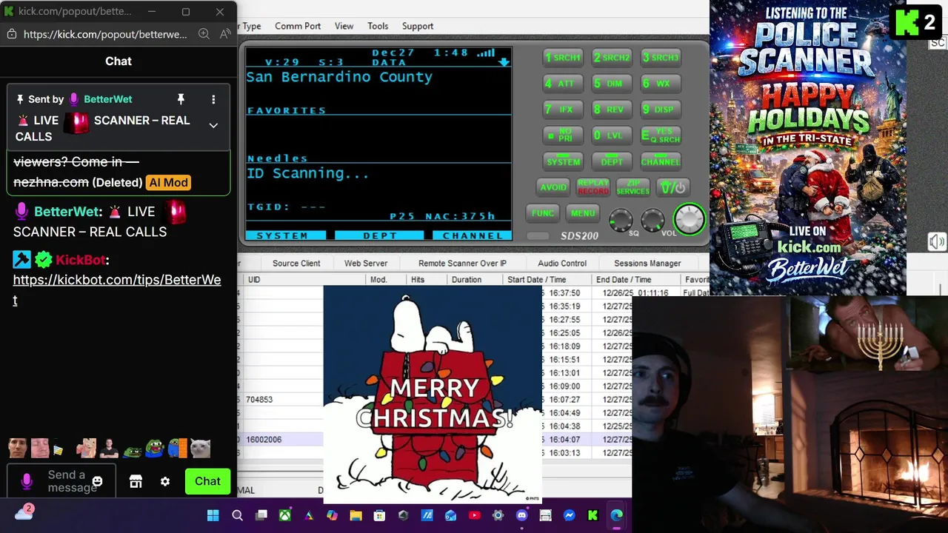Screen dimensions: 948x533
Task: Toggle the AVOID button
Action: coord(553,187)
